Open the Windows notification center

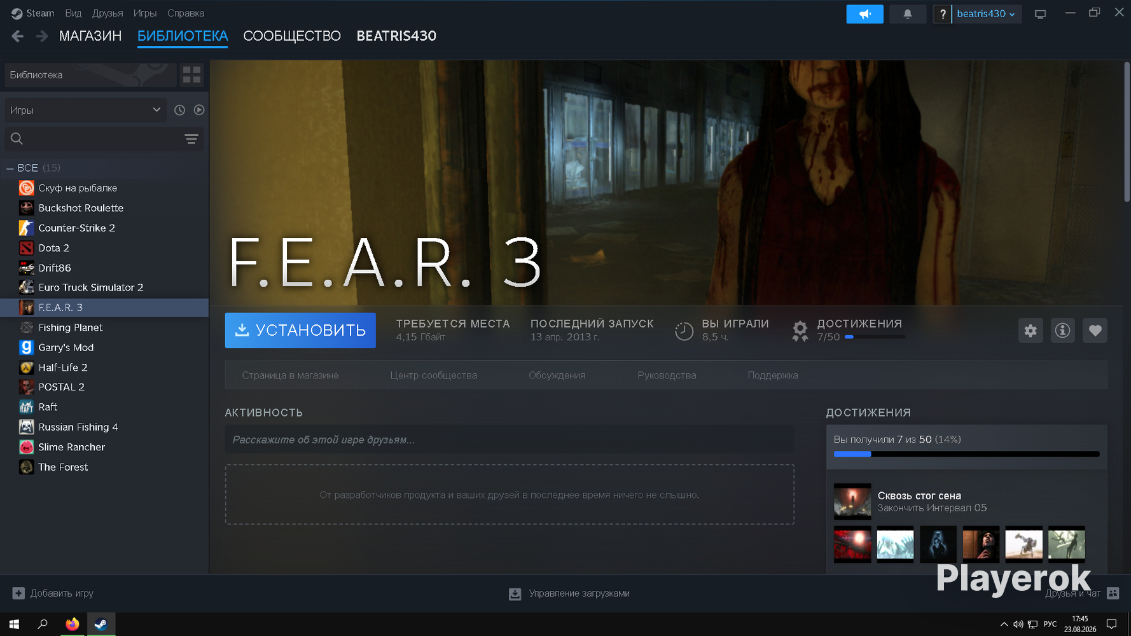(x=1111, y=625)
